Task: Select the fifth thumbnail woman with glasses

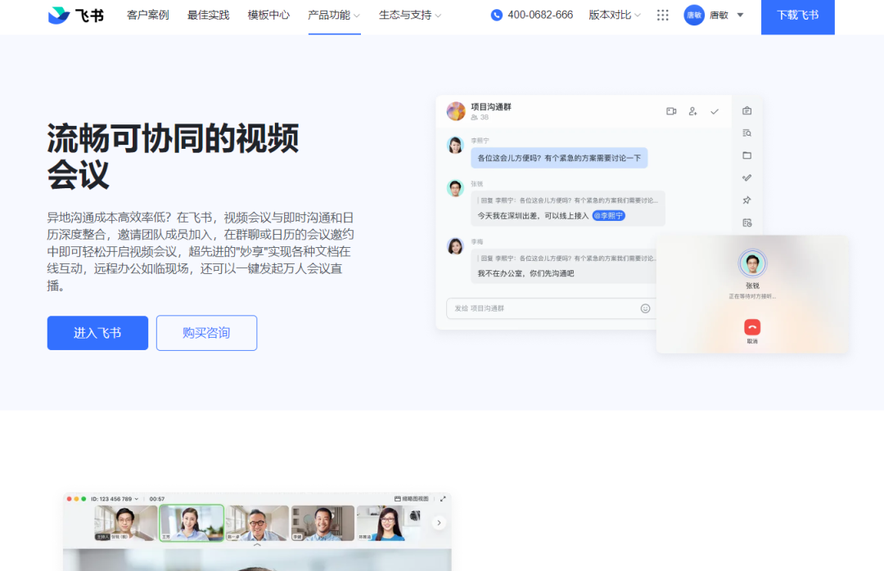Action: point(389,523)
